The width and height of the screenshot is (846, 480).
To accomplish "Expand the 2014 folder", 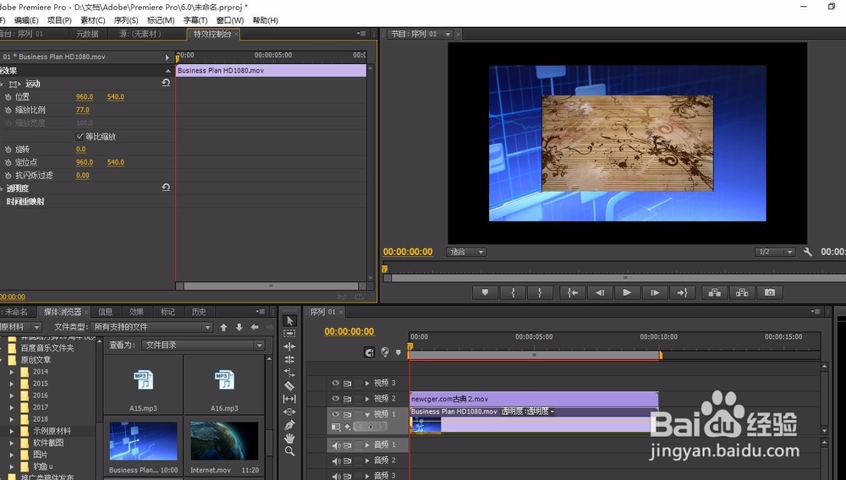I will [x=12, y=372].
